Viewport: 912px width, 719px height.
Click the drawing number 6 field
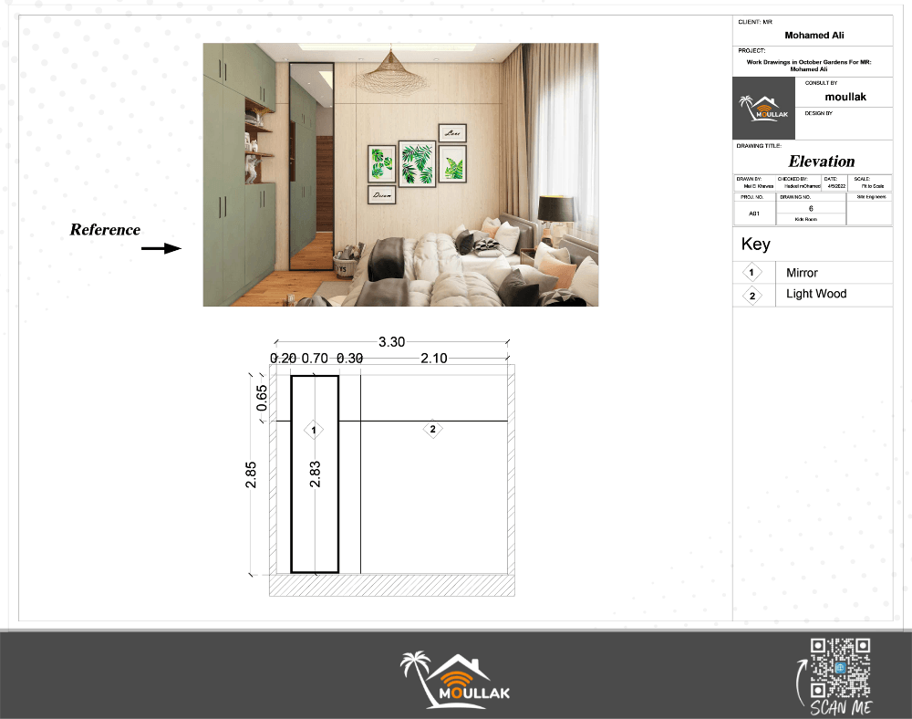coord(811,209)
